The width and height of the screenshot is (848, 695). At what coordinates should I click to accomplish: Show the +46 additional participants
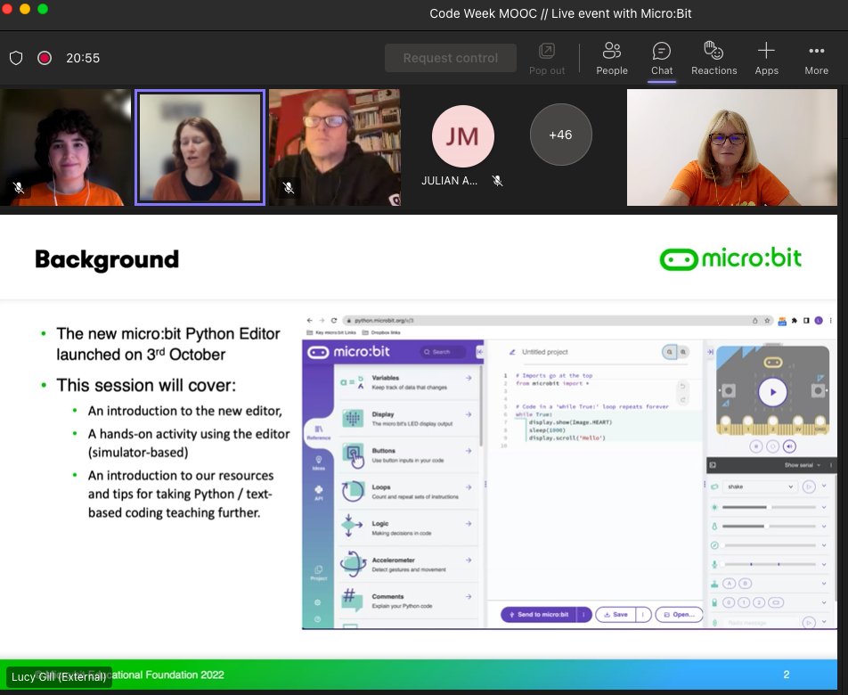click(561, 135)
